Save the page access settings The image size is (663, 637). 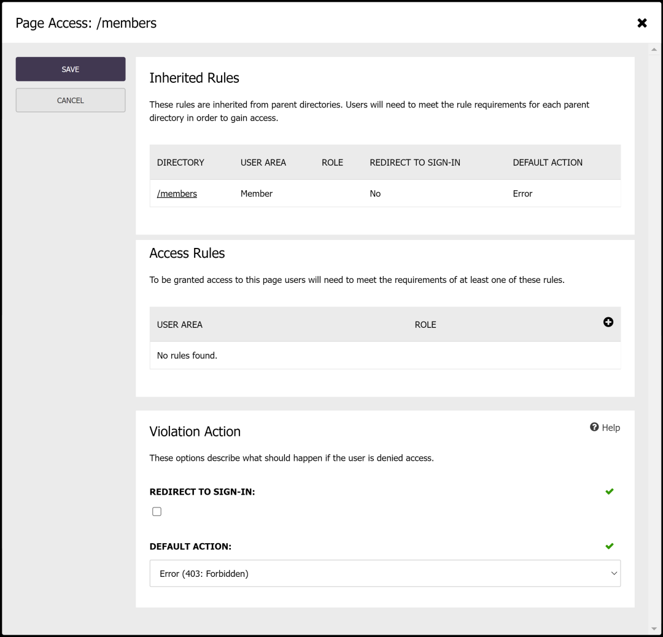[x=70, y=69]
